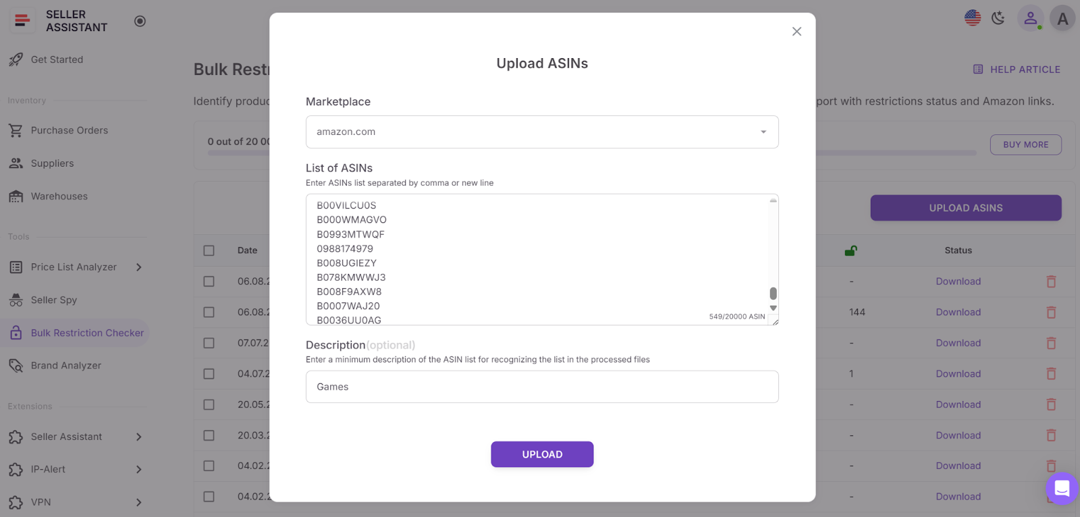Image resolution: width=1080 pixels, height=517 pixels.
Task: Open the HELP ARTICLE link
Action: point(1016,68)
